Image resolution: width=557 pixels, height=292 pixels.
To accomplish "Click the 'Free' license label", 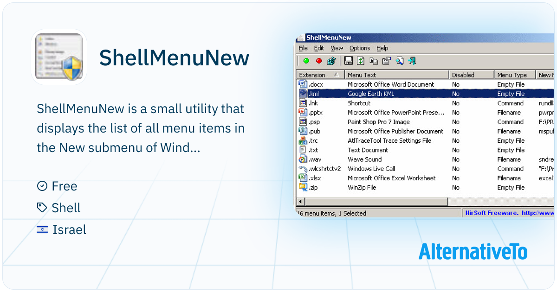I will 65,186.
